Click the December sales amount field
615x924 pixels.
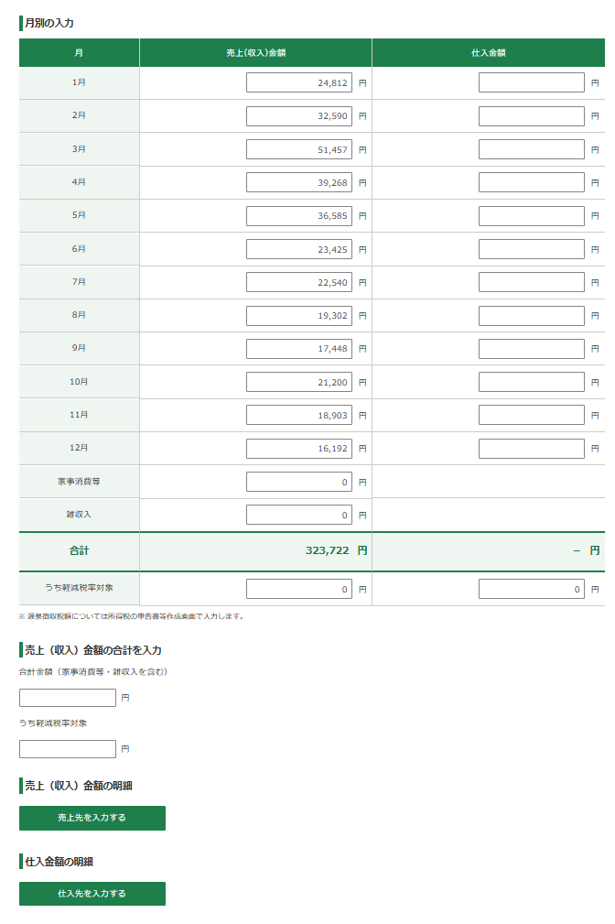point(298,449)
